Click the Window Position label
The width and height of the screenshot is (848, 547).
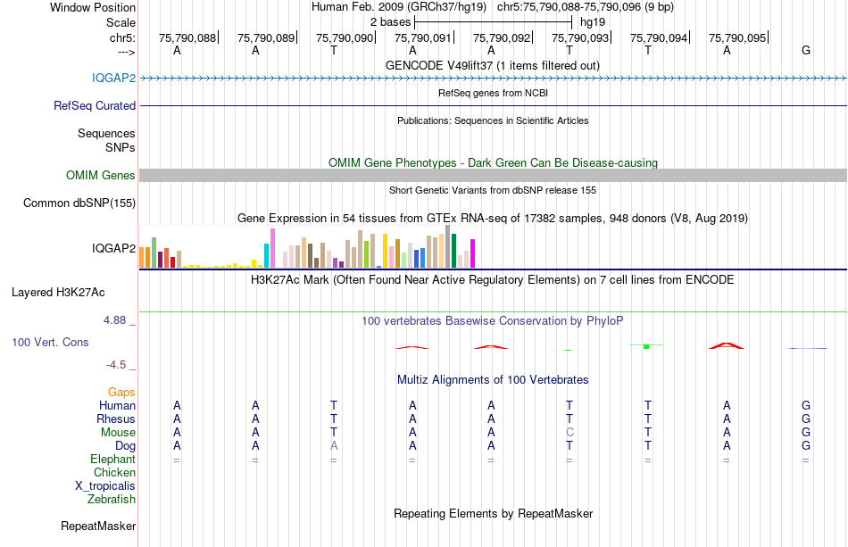pos(93,7)
